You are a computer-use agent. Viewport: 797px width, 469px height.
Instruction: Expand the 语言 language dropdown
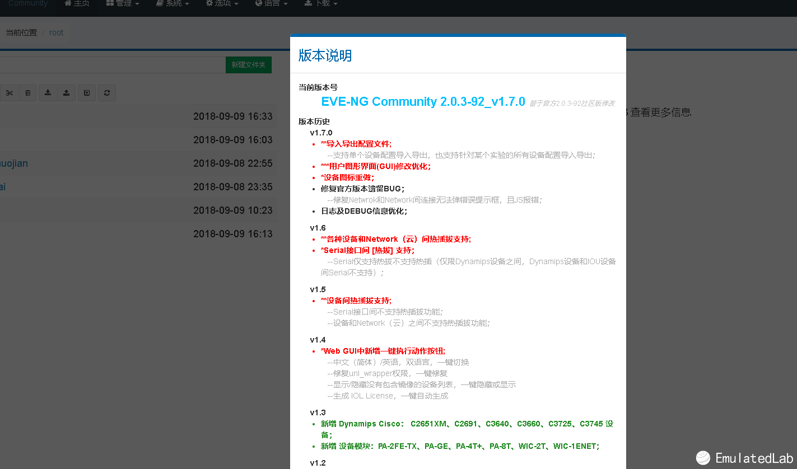coord(272,4)
